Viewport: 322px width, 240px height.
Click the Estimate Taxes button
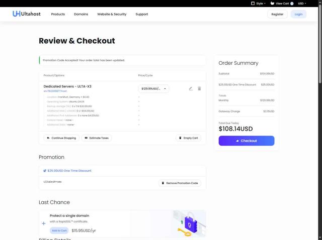coord(97,138)
